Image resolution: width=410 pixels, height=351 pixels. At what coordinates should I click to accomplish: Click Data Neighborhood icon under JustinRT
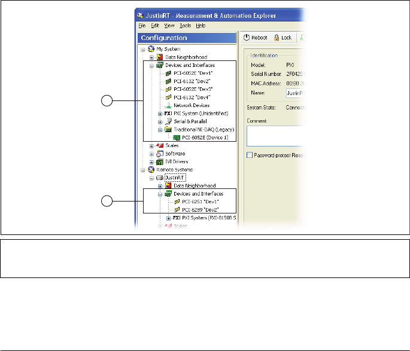[168, 186]
